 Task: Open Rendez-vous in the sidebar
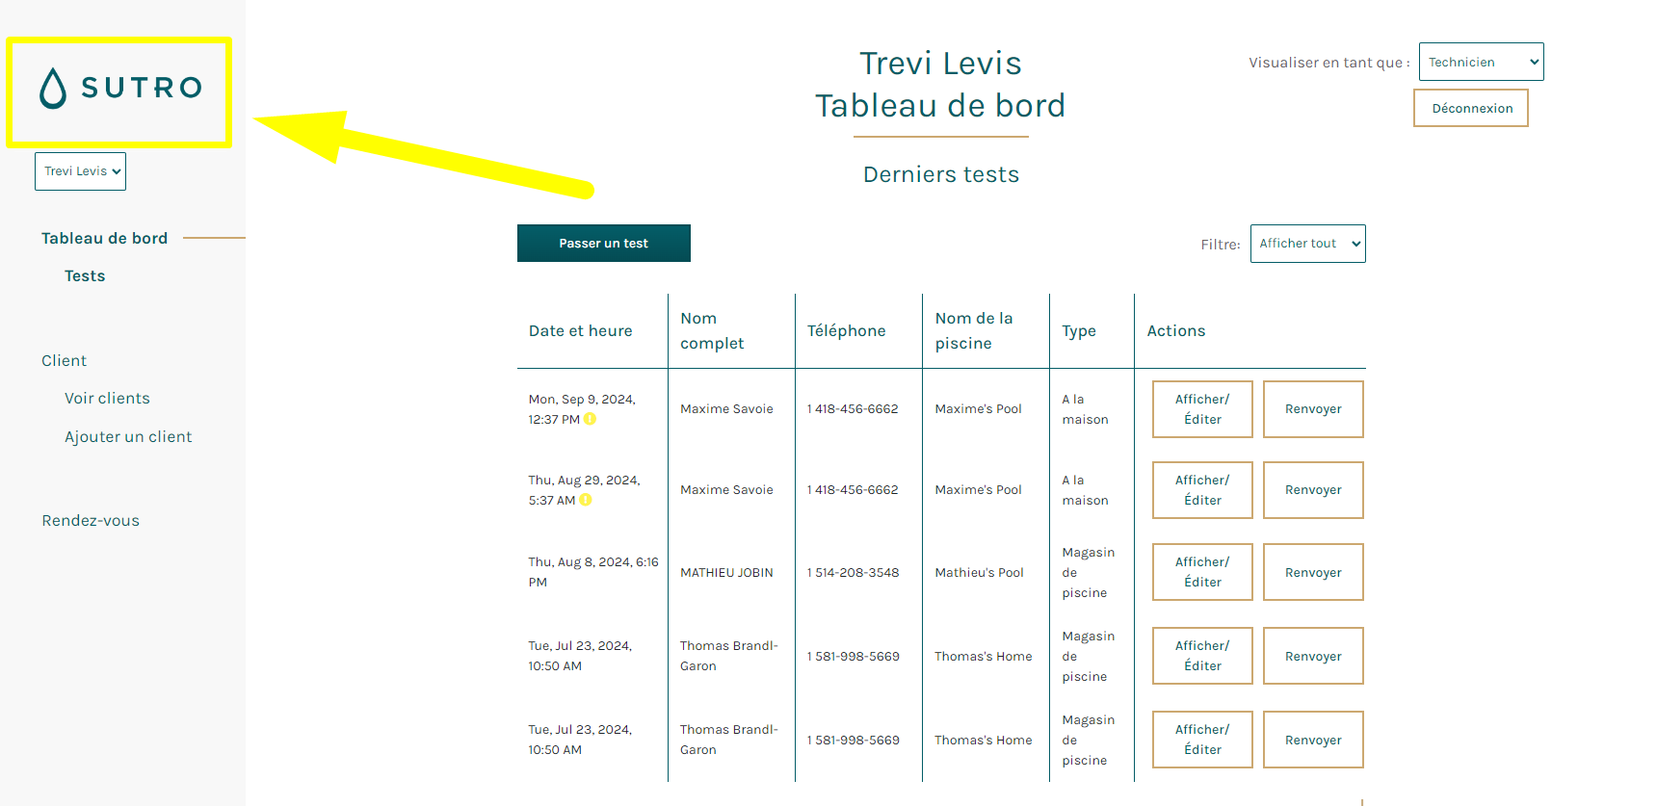click(91, 521)
